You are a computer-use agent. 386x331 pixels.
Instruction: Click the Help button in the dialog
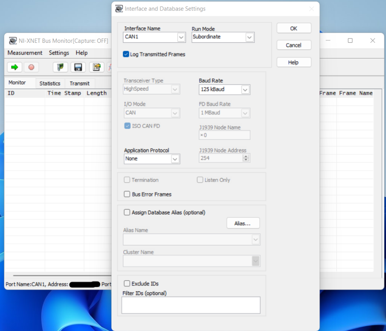tap(294, 62)
